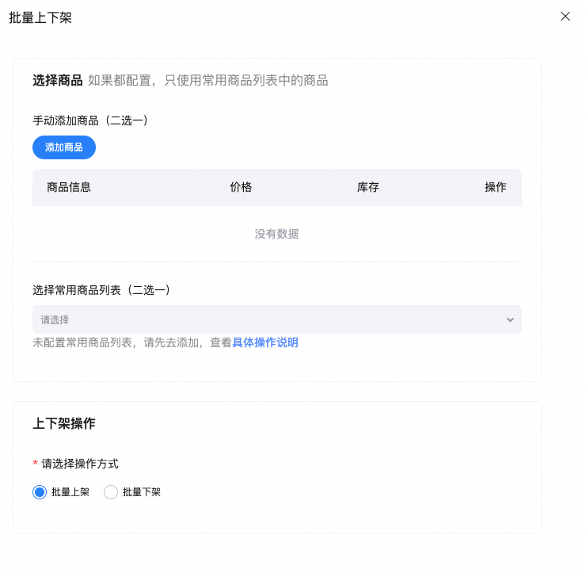
Task: Open the 请选择 common product list dropdown
Action: pyautogui.click(x=269, y=319)
